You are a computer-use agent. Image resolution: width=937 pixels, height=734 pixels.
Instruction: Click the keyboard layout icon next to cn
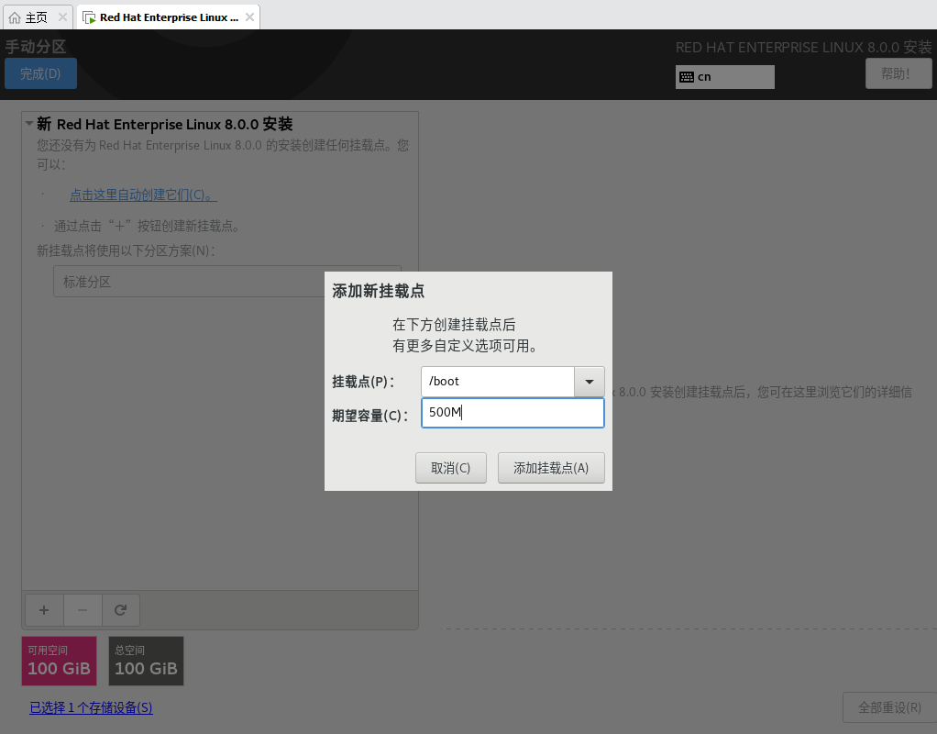(687, 77)
